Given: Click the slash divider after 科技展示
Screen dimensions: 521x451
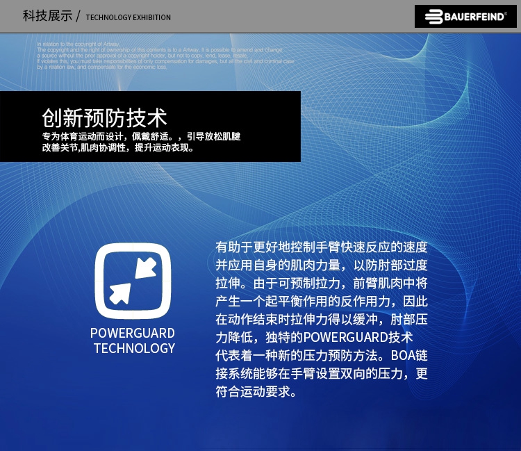Looking at the screenshot, I should point(78,16).
